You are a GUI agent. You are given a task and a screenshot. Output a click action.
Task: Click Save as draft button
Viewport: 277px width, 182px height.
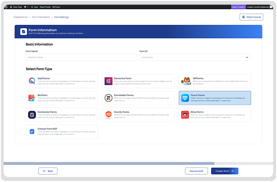[196, 171]
